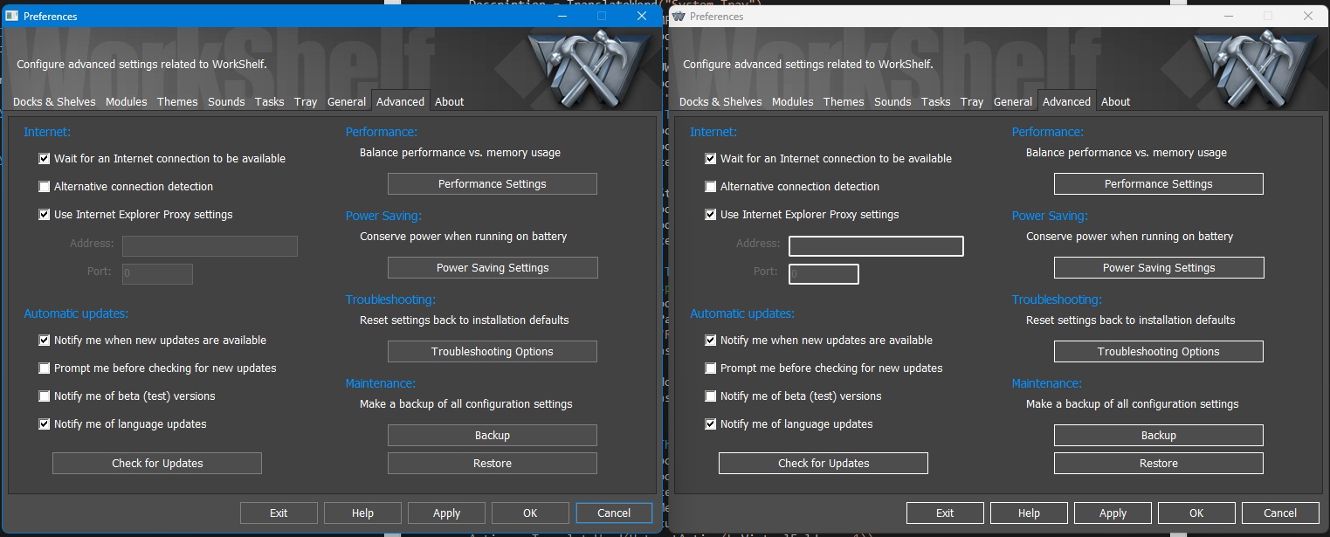This screenshot has height=537, width=1330.
Task: Enable Notify me of beta versions in the white-titled window
Action: pos(711,396)
